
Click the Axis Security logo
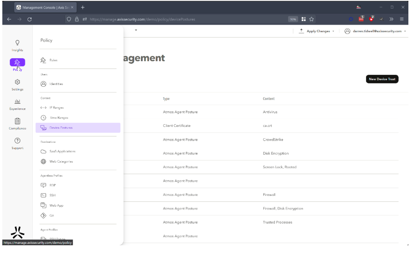pos(17,232)
